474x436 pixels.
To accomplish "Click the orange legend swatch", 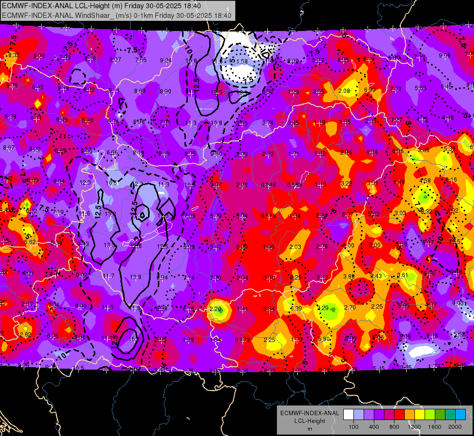I will click(410, 415).
